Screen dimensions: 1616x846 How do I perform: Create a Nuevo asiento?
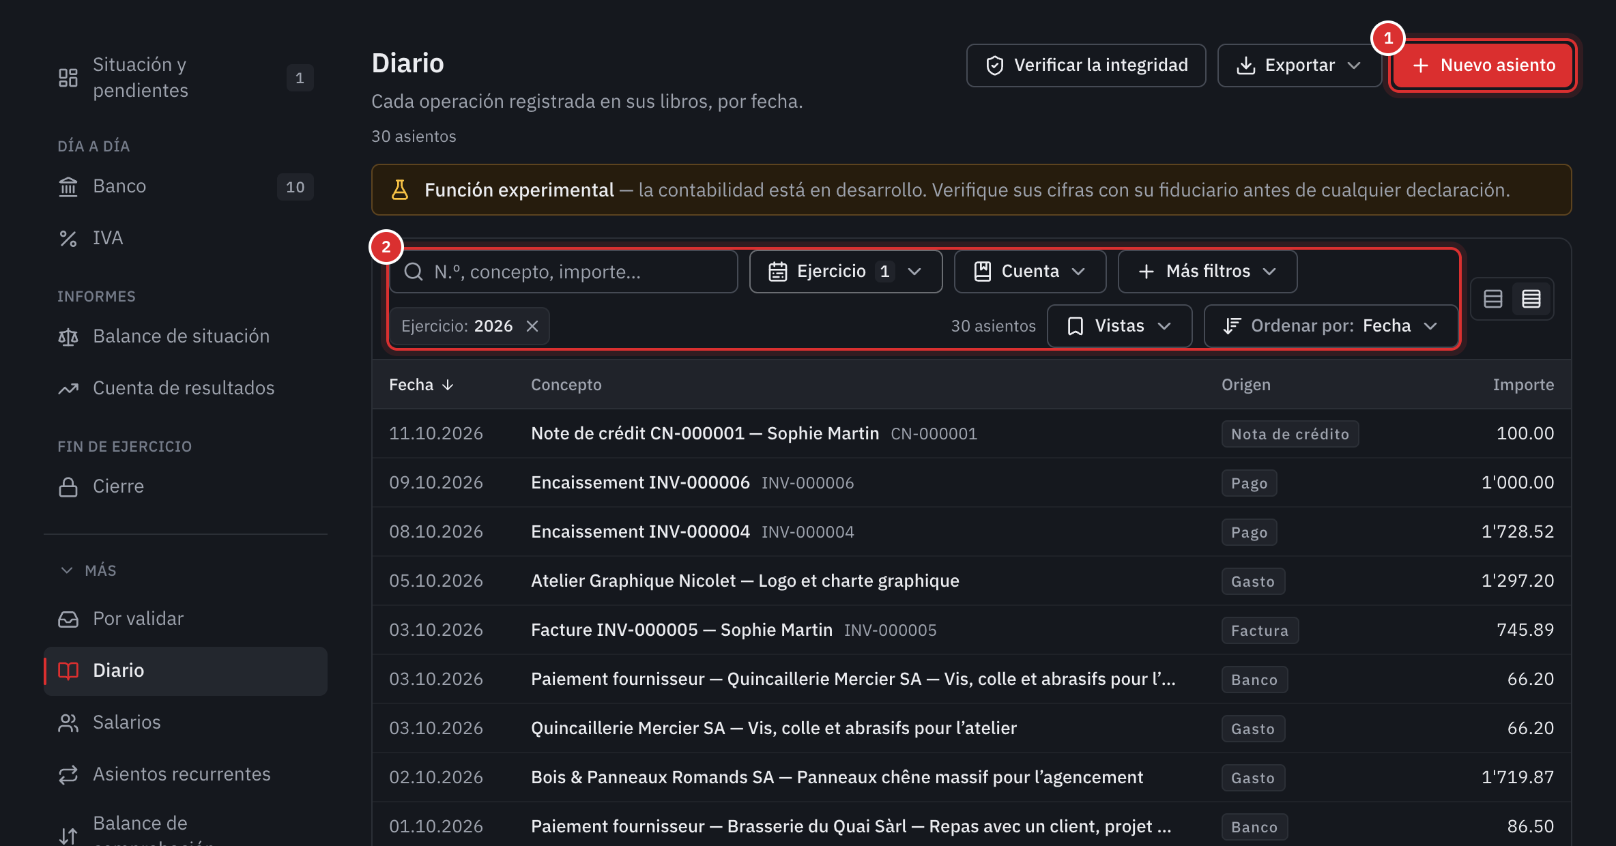tap(1483, 65)
